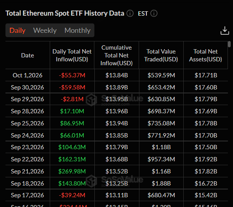Image resolution: width=233 pixels, height=207 pixels.
Task: Click the $653.42M value traded cell
Action: coord(161,87)
